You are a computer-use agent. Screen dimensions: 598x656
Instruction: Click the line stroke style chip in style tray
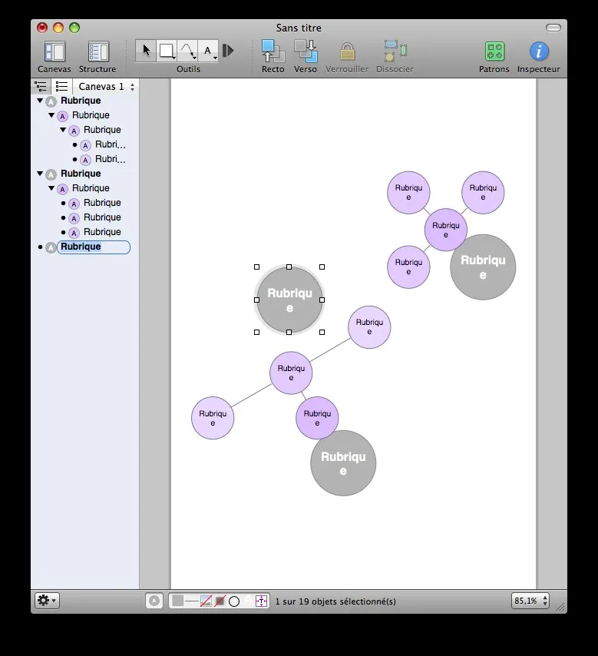(x=191, y=601)
